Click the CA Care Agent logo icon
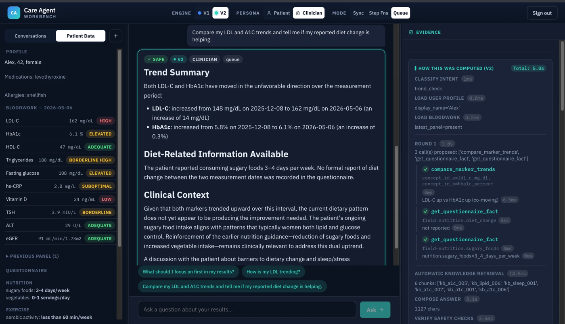Viewport: 565px width, 324px height. pyautogui.click(x=14, y=13)
